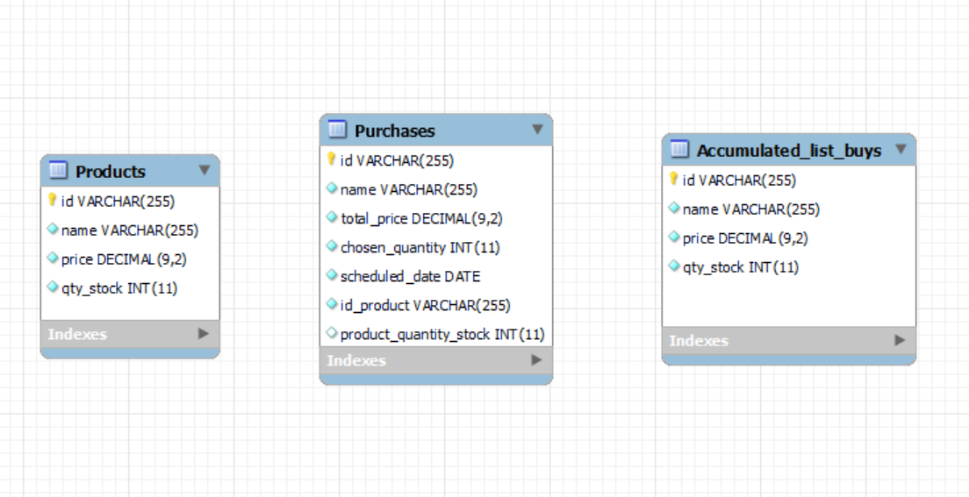
Task: Select 'name VARCHAR(255)' in Accumulated_list_buys
Action: (751, 209)
